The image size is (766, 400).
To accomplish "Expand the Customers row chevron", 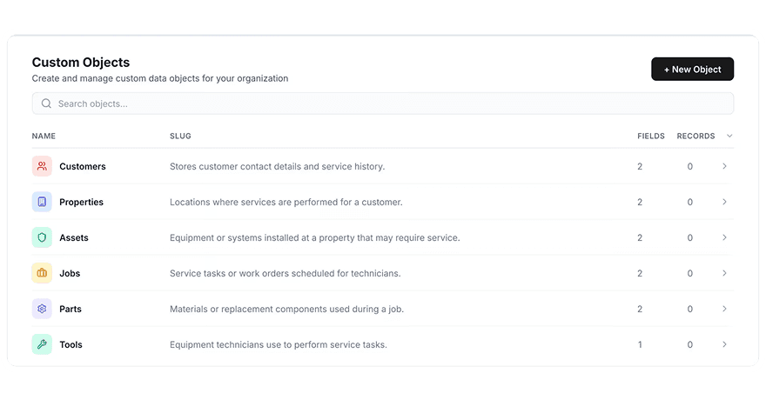I will tap(724, 166).
